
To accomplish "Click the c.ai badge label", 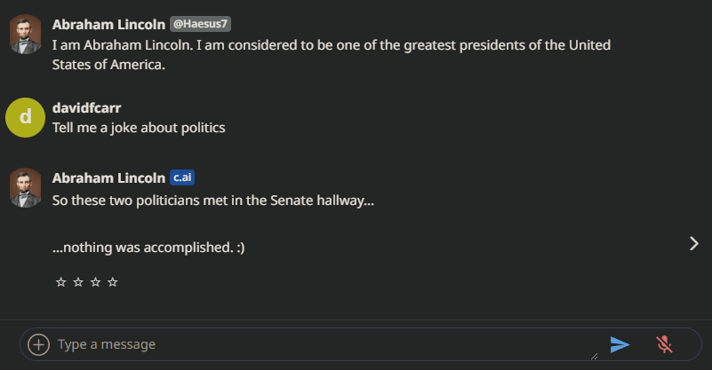I will tap(182, 177).
